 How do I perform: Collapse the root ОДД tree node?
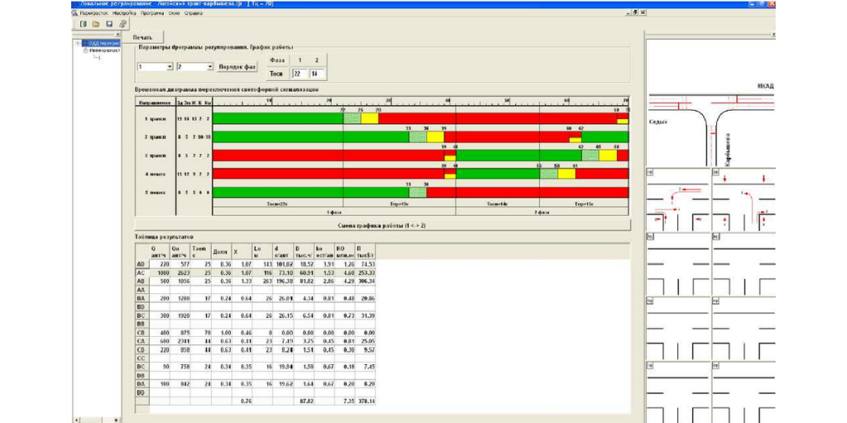point(77,43)
